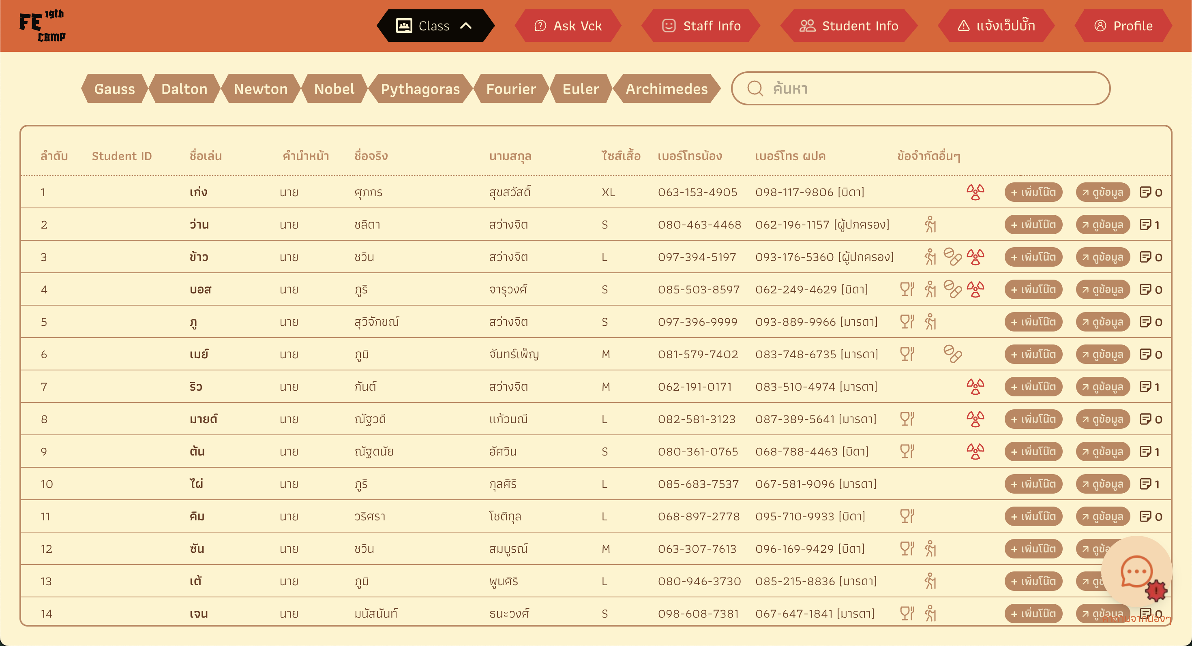Click phone number 063-153-4905
The width and height of the screenshot is (1192, 646).
pyautogui.click(x=697, y=192)
